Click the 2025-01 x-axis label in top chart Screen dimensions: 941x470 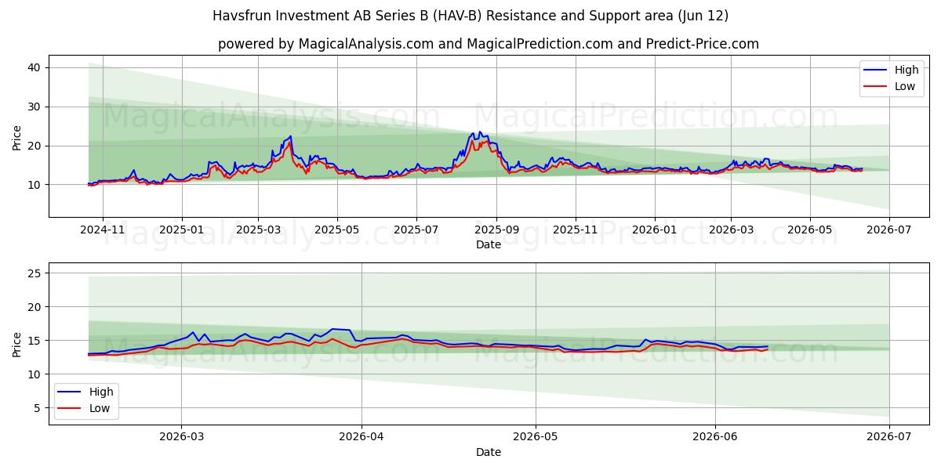coord(182,231)
